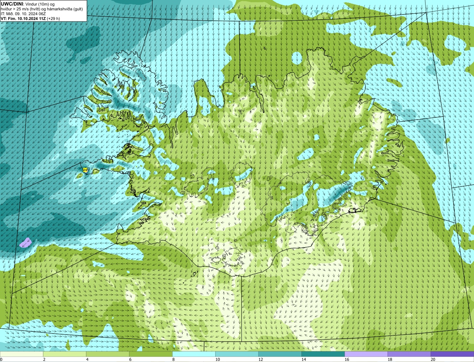This screenshot has width=474, height=362.
Task: Click the legend scale label '8'
Action: click(x=173, y=359)
